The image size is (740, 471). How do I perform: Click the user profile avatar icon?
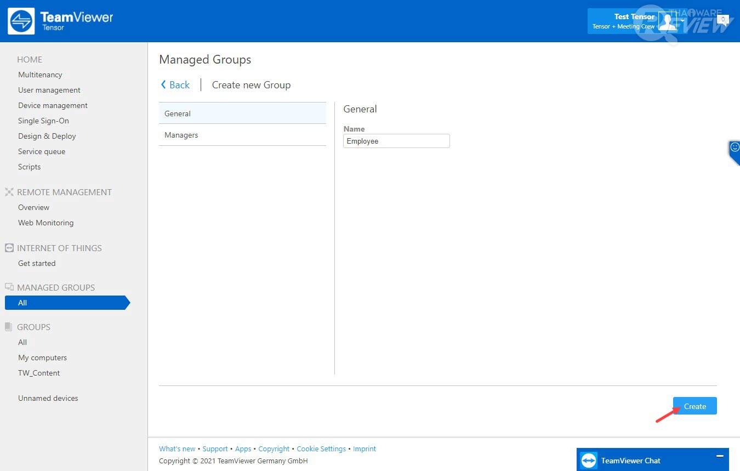click(667, 21)
